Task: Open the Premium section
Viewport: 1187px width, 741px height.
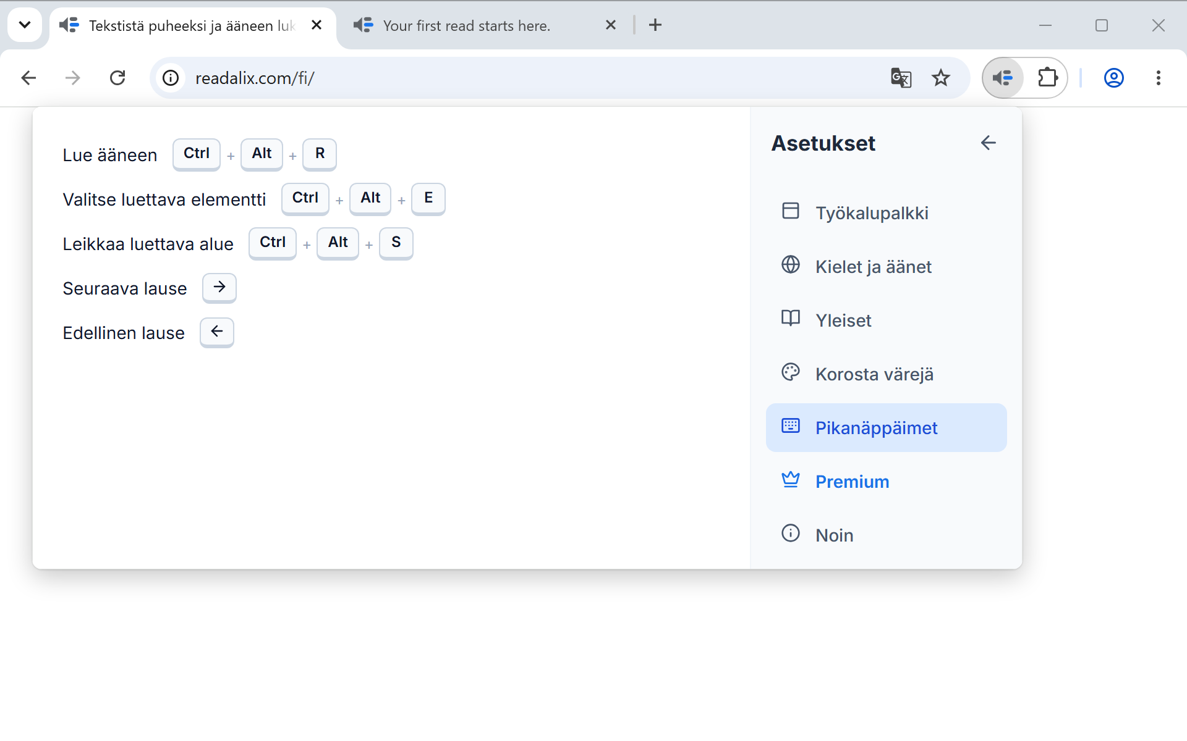Action: point(886,482)
